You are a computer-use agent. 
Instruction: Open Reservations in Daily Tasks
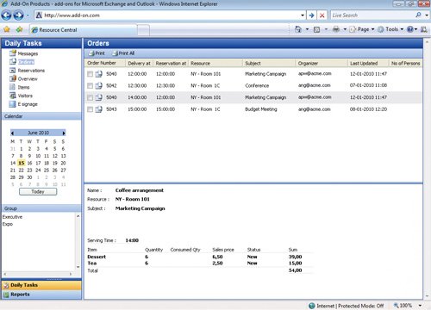[x=31, y=71]
